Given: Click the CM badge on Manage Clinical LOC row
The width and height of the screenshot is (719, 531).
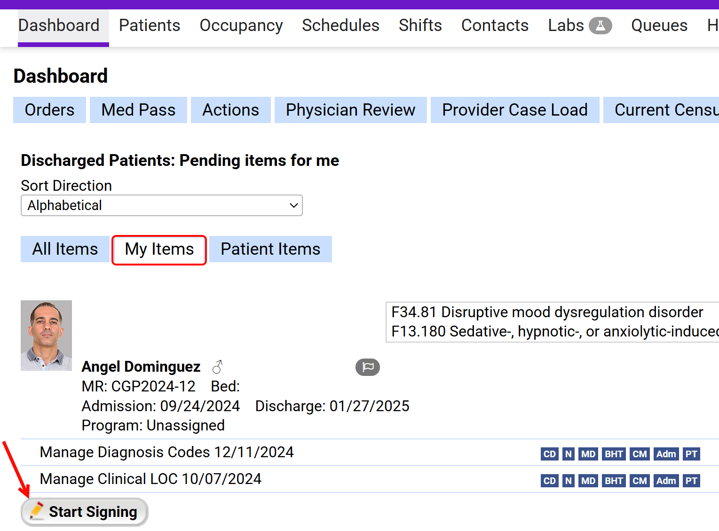Looking at the screenshot, I should coord(640,481).
